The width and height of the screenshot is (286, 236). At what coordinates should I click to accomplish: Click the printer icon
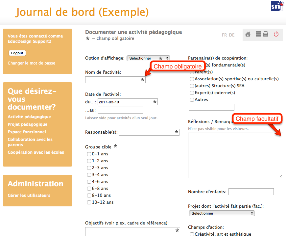(266, 34)
